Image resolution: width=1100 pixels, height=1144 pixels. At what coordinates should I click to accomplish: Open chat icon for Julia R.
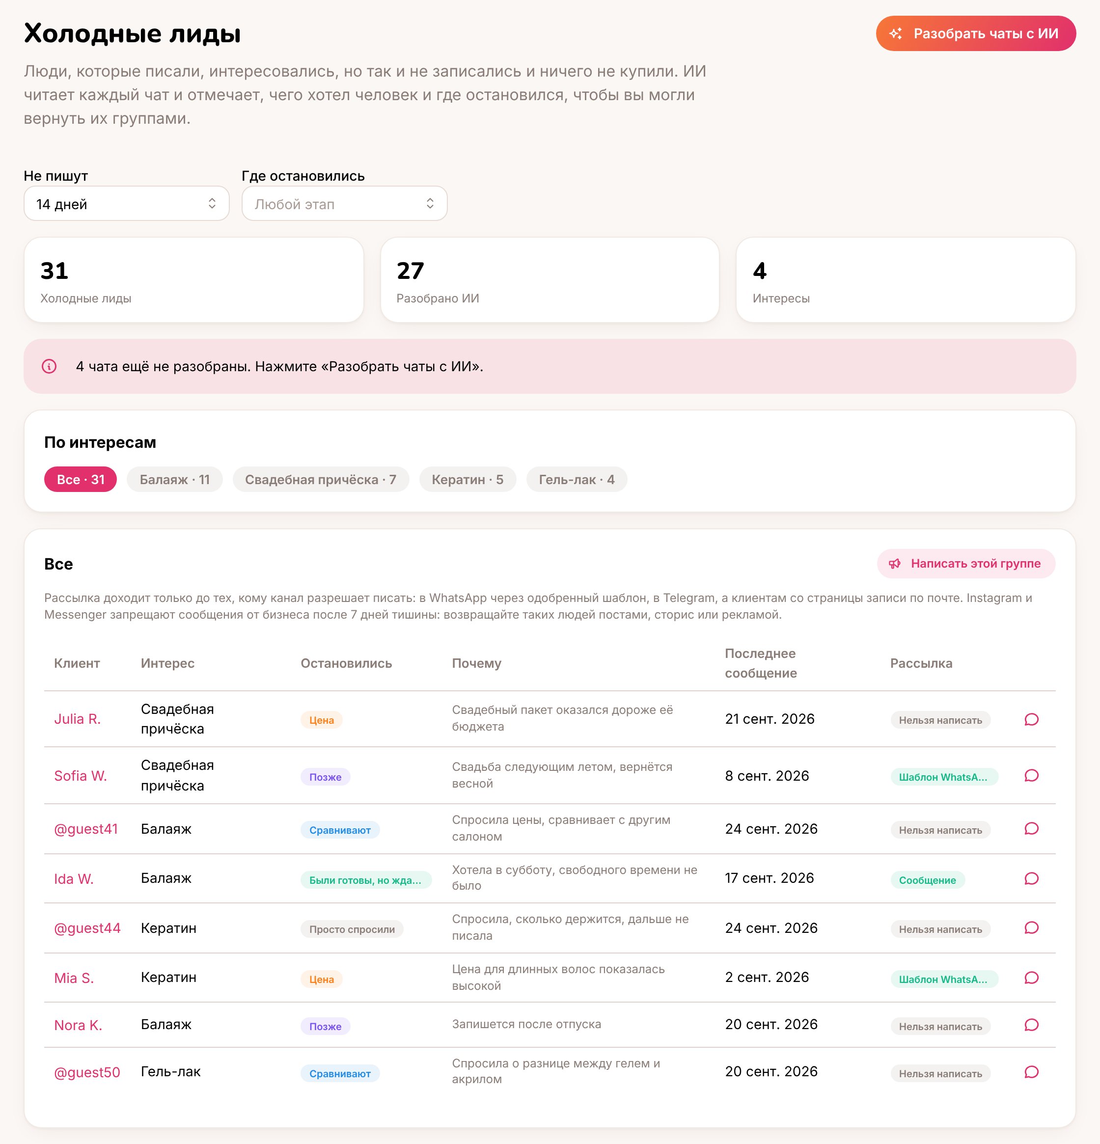click(1031, 719)
